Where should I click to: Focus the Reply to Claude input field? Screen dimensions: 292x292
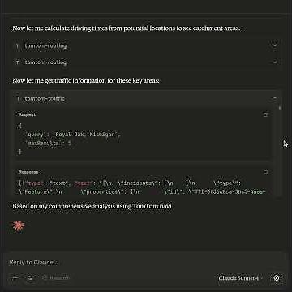coord(146,262)
